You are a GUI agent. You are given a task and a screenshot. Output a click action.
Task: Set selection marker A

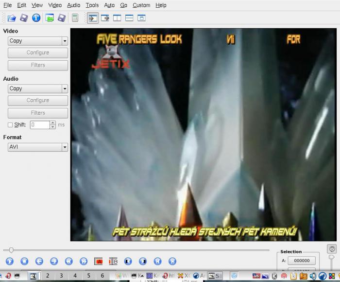[x=99, y=261]
